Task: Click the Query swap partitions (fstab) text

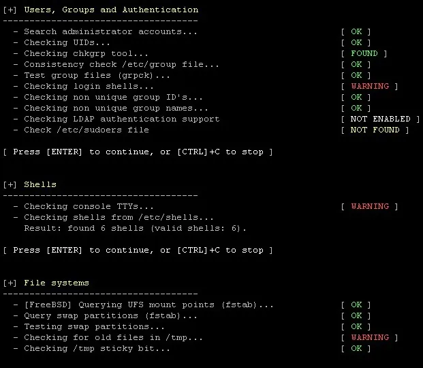Action: point(110,316)
